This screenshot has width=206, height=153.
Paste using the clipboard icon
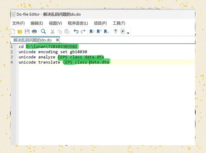[x=67, y=32]
